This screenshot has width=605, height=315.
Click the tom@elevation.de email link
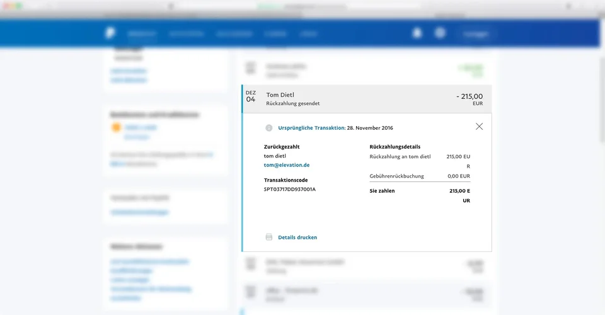coord(287,165)
